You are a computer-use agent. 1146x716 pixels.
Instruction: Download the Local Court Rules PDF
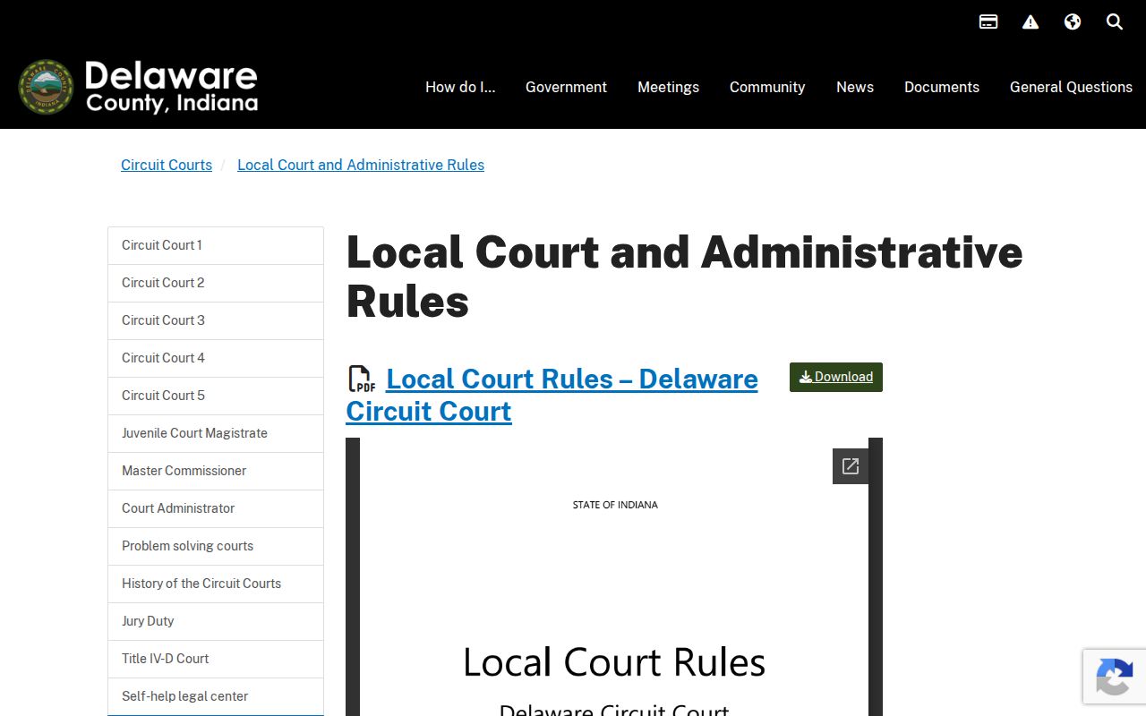(836, 377)
